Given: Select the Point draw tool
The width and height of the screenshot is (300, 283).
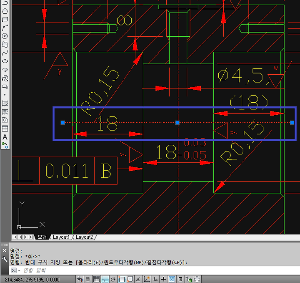Looking at the screenshot, I should coord(5,95).
